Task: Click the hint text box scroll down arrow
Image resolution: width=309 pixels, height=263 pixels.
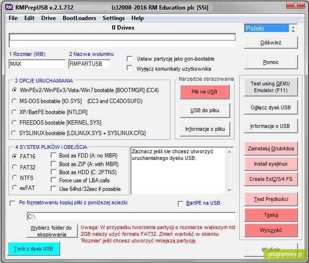Action: click(229, 190)
